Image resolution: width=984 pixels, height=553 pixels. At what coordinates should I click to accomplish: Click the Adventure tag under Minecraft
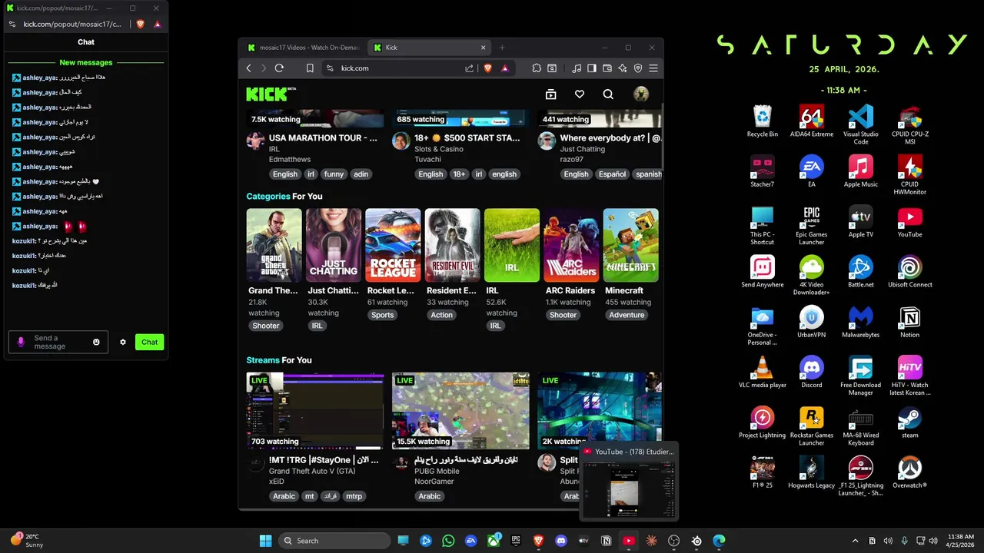click(627, 315)
